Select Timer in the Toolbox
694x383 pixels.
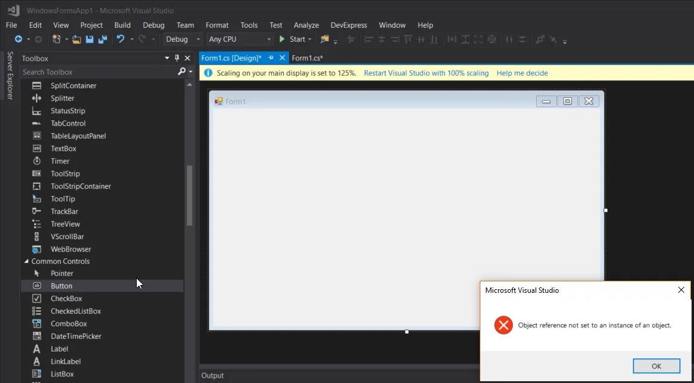102,161
